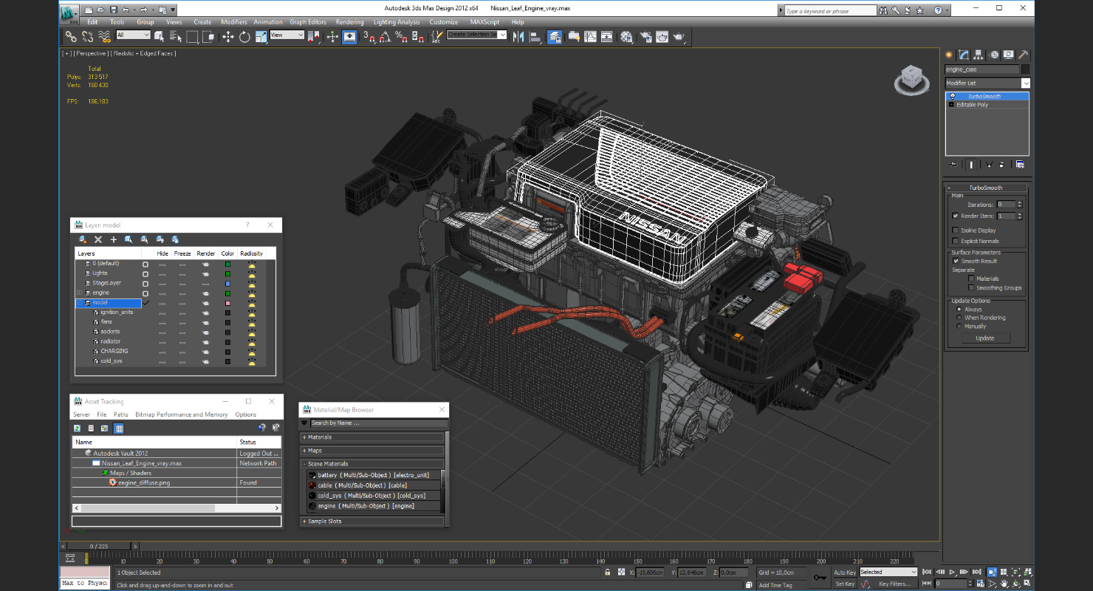Click the Key Filters button
This screenshot has height=591, width=1093.
(x=894, y=584)
